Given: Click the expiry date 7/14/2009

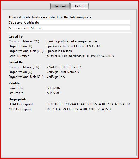Looking at the screenshot, I should click(54, 93).
